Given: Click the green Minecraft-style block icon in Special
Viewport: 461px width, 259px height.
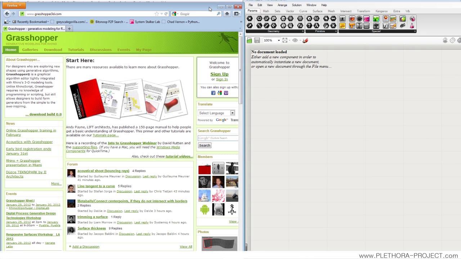Looking at the screenshot, I should point(376,19).
